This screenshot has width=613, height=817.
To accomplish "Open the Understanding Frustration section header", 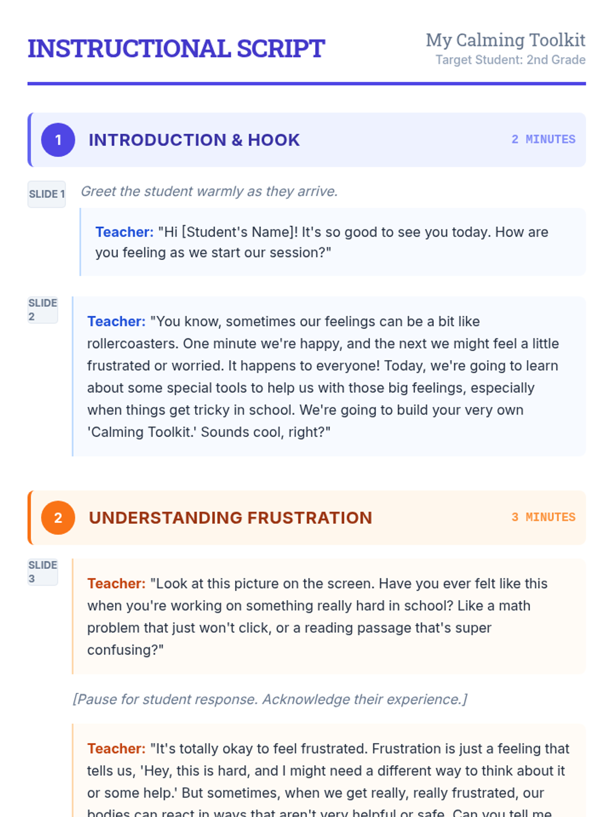I will (306, 518).
